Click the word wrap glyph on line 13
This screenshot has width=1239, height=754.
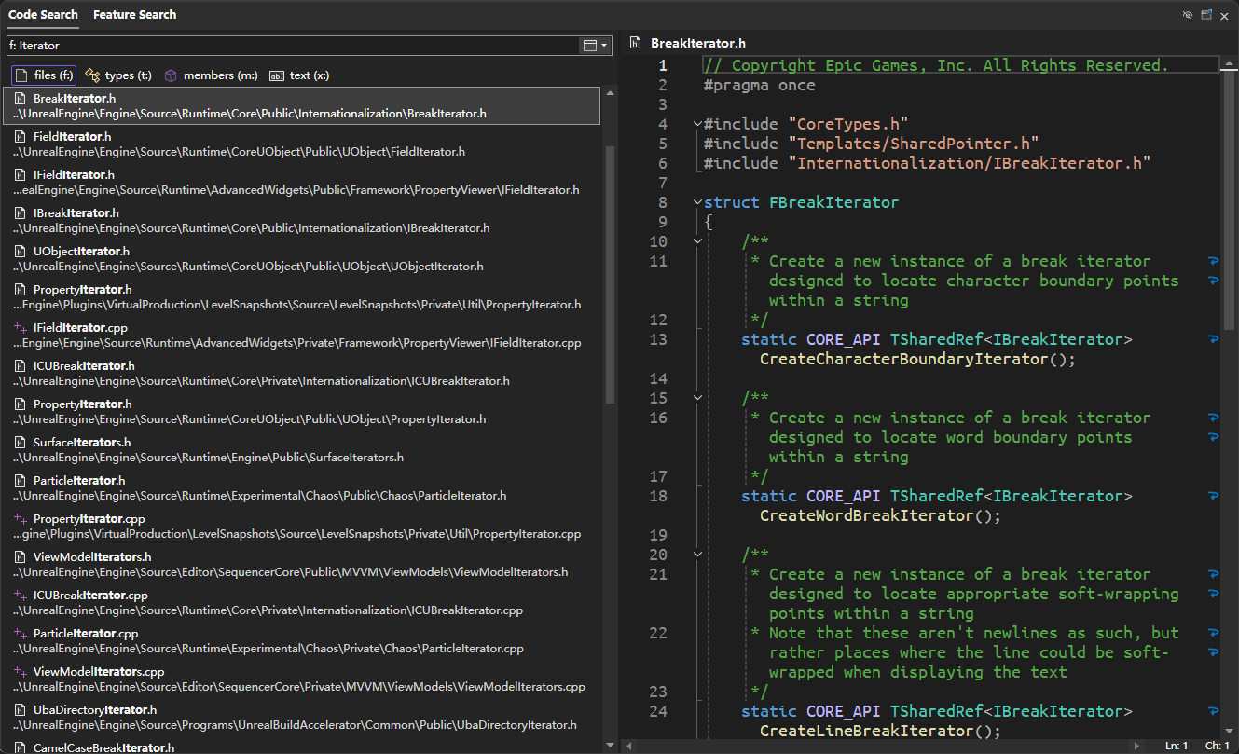pyautogui.click(x=1213, y=340)
